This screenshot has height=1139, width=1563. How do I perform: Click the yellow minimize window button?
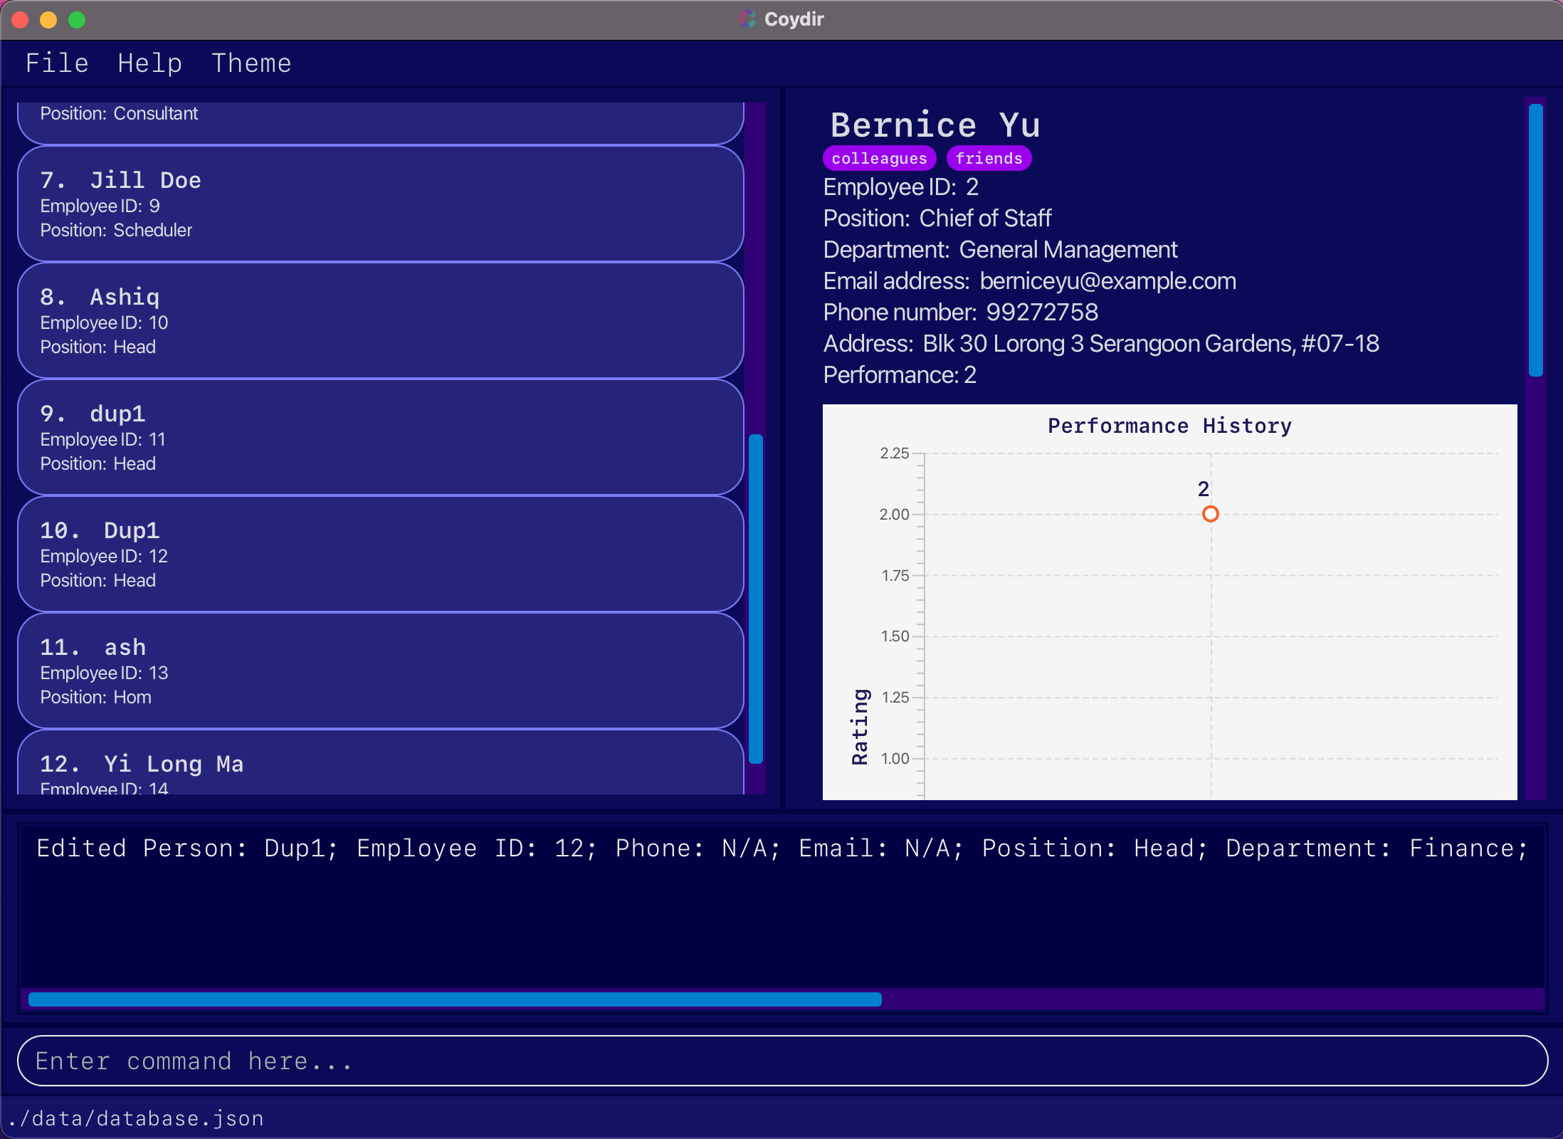click(x=48, y=20)
